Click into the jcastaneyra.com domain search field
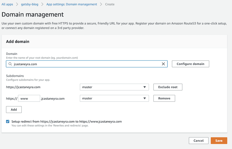Image resolution: width=232 pixels, height=149 pixels. [x=87, y=64]
